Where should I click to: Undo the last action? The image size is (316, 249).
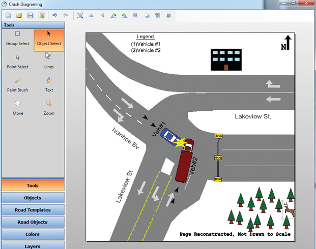(54, 16)
